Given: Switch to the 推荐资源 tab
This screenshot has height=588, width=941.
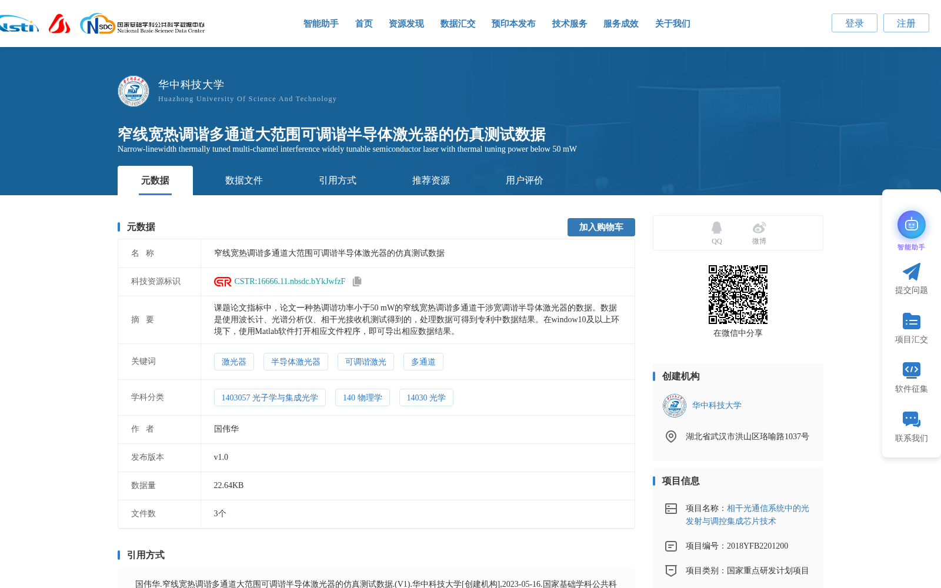Looking at the screenshot, I should point(431,181).
